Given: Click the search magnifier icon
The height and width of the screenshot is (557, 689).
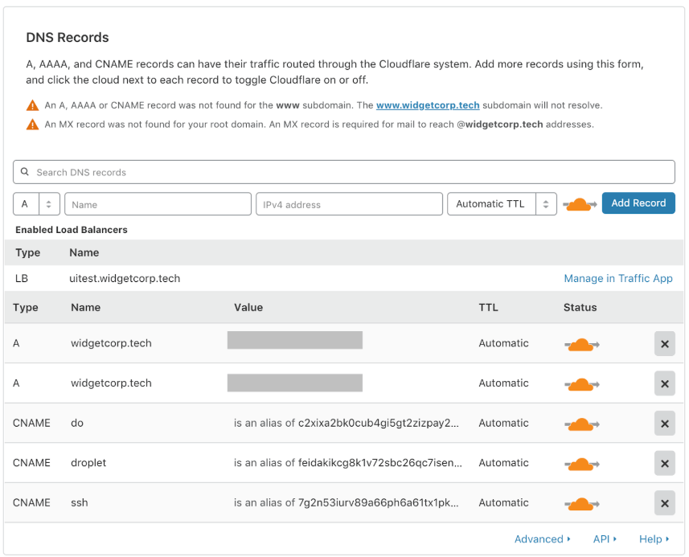Looking at the screenshot, I should 26,172.
